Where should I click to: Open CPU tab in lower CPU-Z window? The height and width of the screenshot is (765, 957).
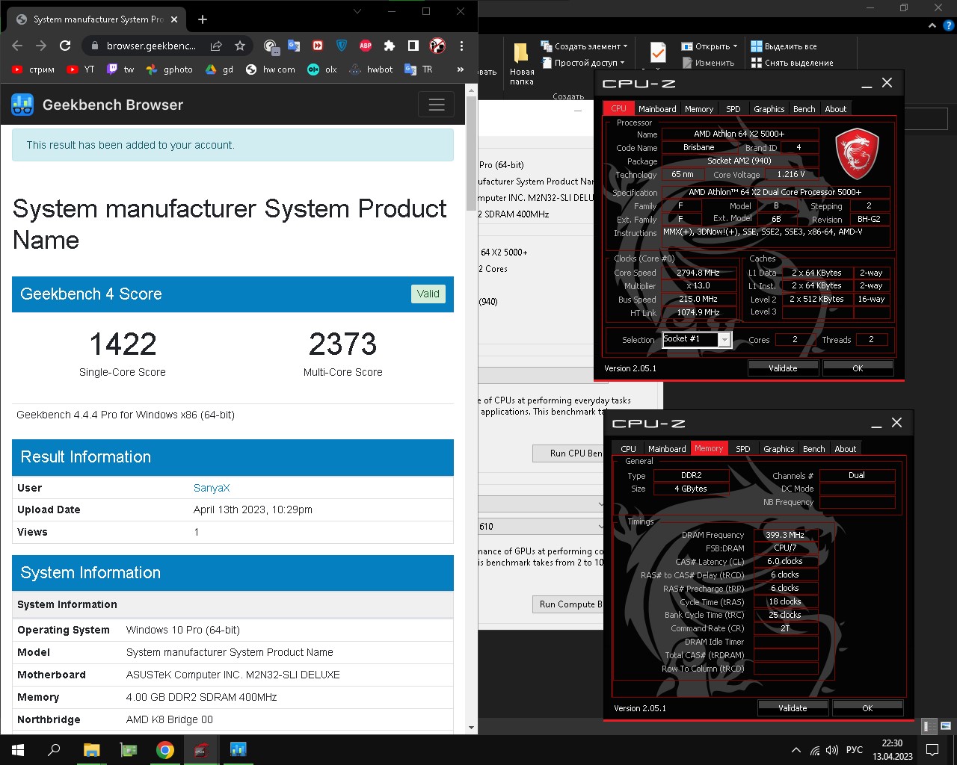pyautogui.click(x=629, y=449)
